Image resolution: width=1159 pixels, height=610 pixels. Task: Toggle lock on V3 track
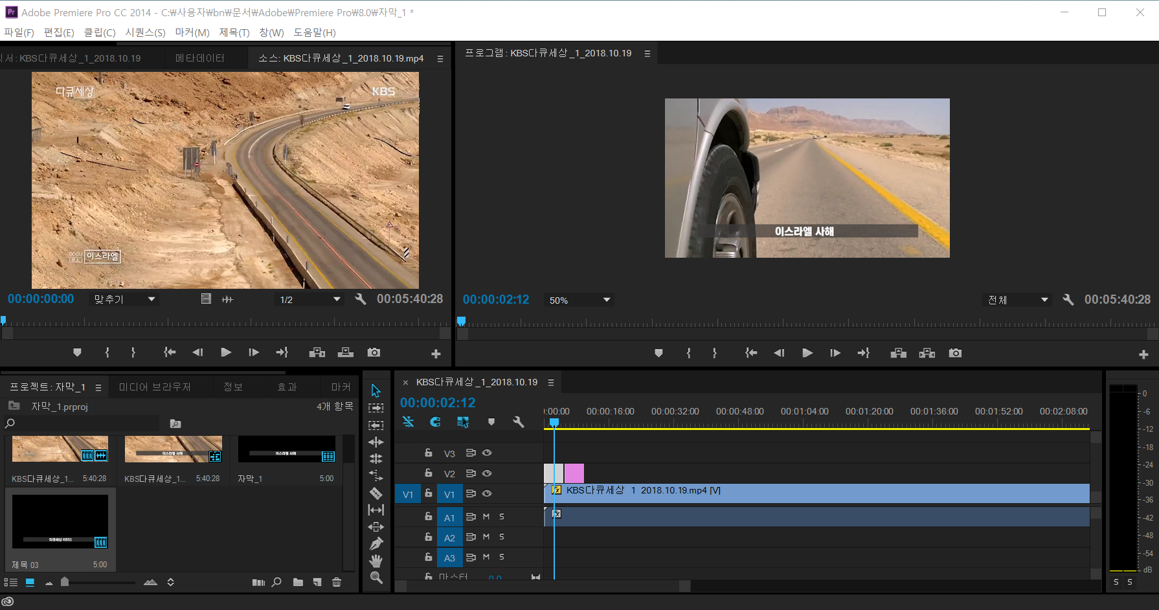[x=428, y=453]
